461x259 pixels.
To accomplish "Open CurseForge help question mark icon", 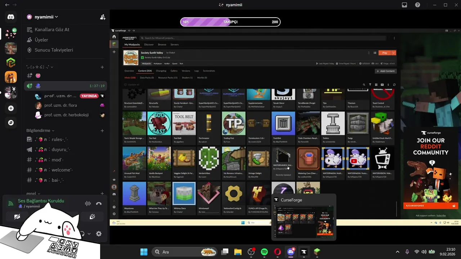I will point(114,207).
